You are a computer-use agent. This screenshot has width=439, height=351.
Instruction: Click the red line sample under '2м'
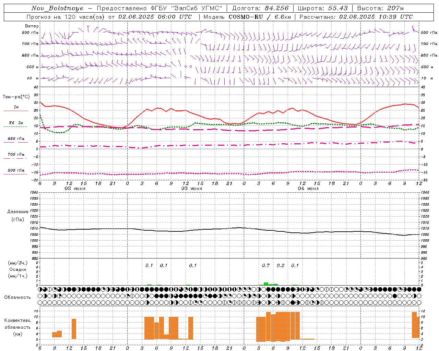(x=16, y=111)
